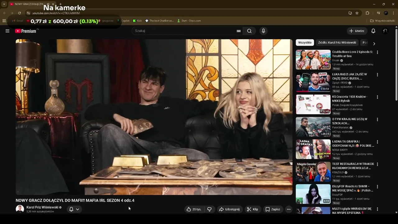Image resolution: width=398 pixels, height=224 pixels.
Task: Click the Udostępnij share button
Action: 229,209
